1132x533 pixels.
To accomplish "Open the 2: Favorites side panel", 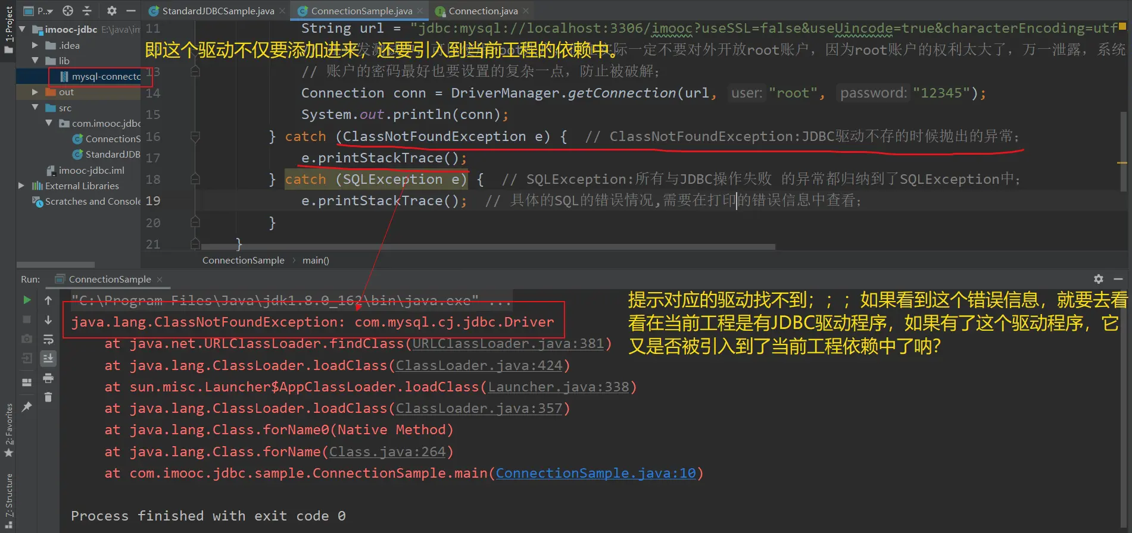I will pyautogui.click(x=8, y=431).
